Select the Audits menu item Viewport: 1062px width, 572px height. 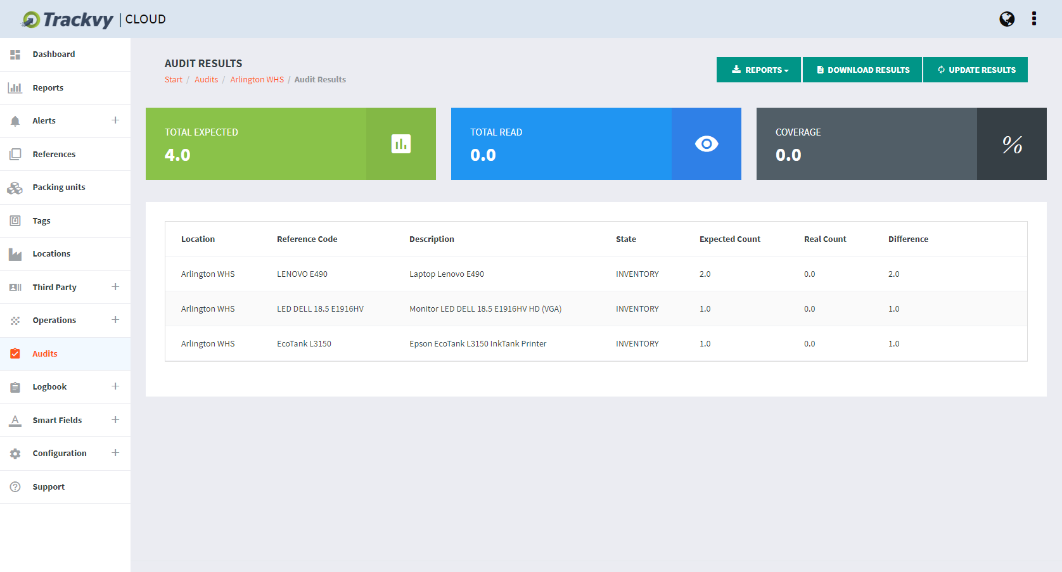pyautogui.click(x=65, y=353)
